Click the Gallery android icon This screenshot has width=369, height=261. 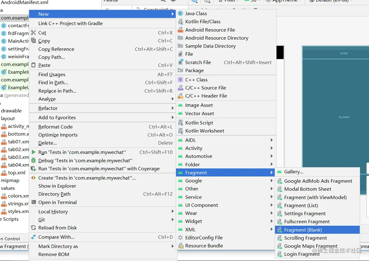tap(279, 172)
